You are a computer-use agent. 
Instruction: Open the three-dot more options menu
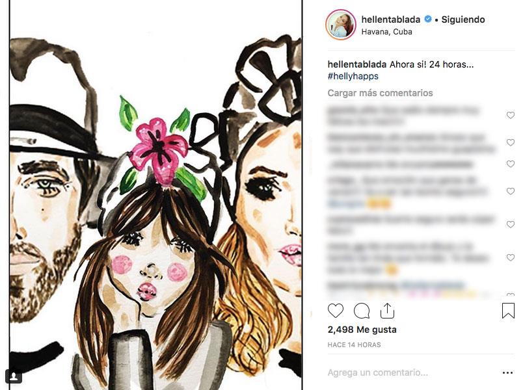click(508, 373)
